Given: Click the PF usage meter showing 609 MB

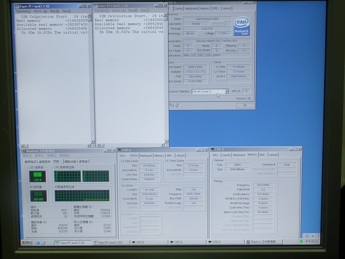Looking at the screenshot, I should coord(38,196).
